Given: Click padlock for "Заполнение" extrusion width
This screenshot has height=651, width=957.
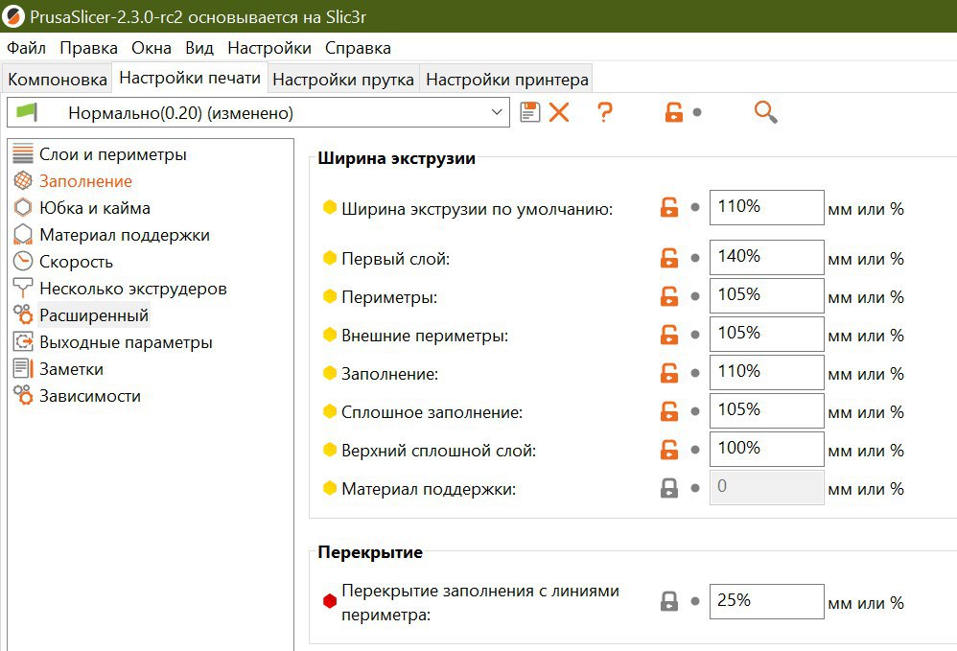Looking at the screenshot, I should [x=669, y=373].
